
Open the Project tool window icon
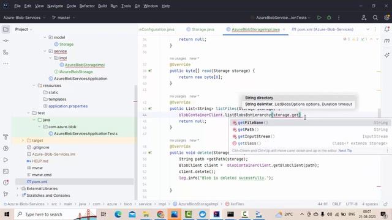(x=6, y=29)
